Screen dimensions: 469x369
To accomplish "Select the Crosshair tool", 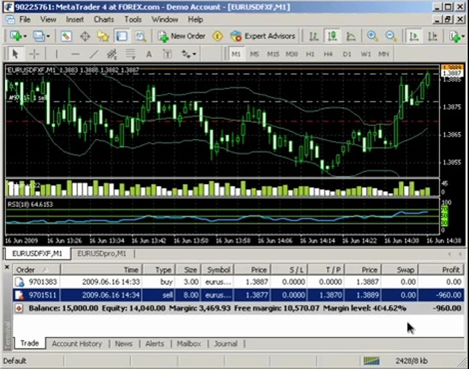I will point(34,54).
